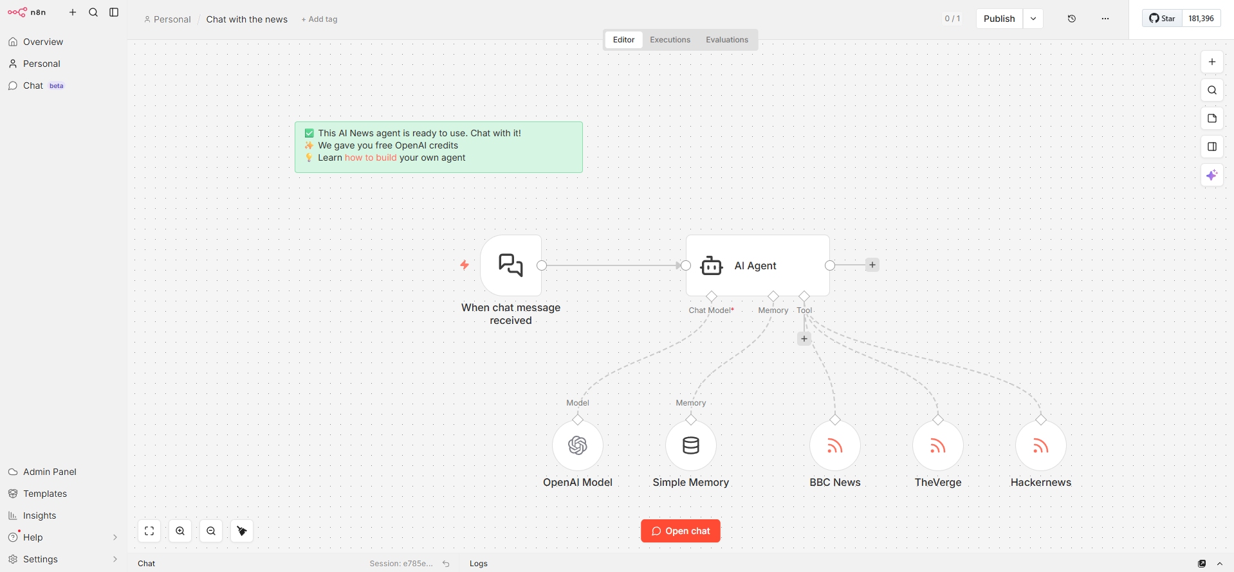Open the BBC News RSS node

pyautogui.click(x=834, y=445)
